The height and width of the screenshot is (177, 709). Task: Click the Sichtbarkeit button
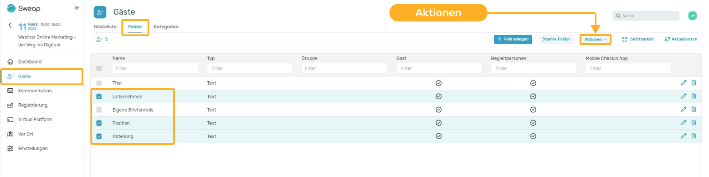(x=638, y=39)
